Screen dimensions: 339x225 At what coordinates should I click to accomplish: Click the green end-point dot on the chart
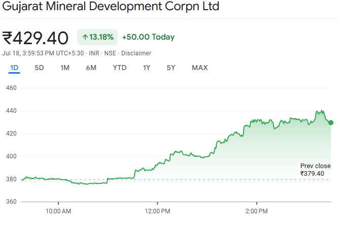point(330,123)
